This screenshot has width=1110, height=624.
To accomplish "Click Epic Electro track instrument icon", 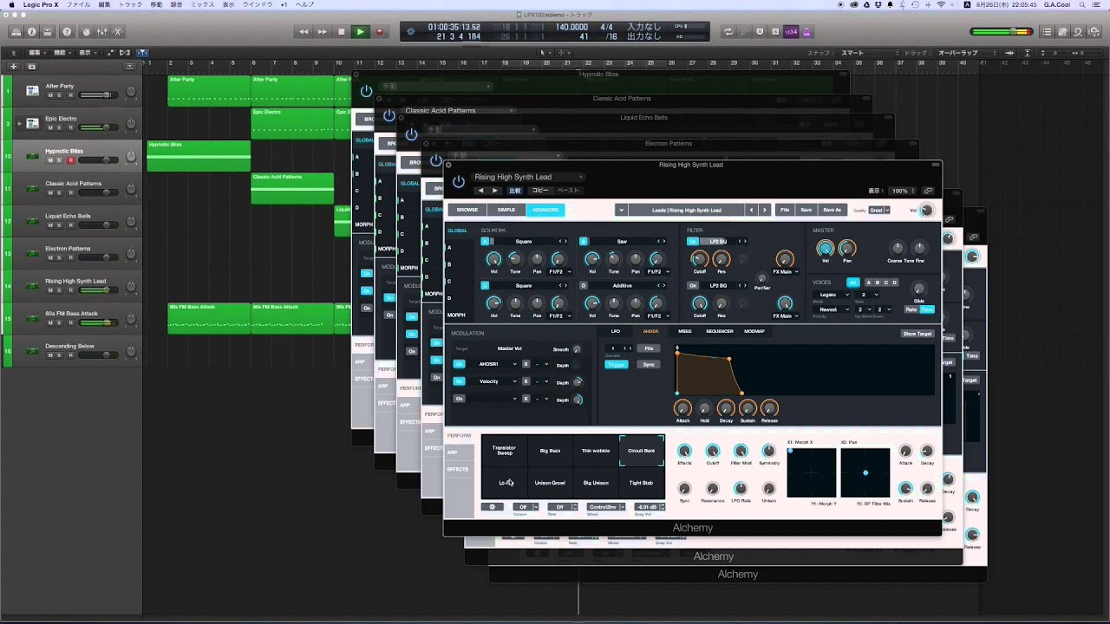I will point(32,123).
